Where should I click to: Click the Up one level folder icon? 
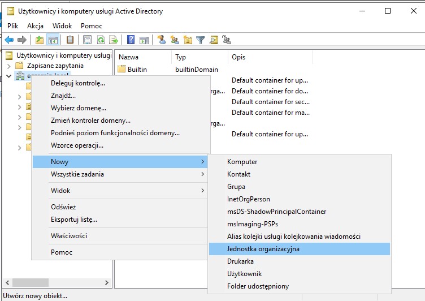coord(39,40)
